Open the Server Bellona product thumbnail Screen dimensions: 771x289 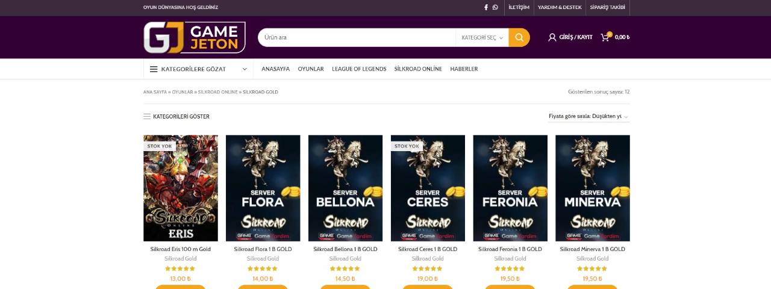pos(345,188)
